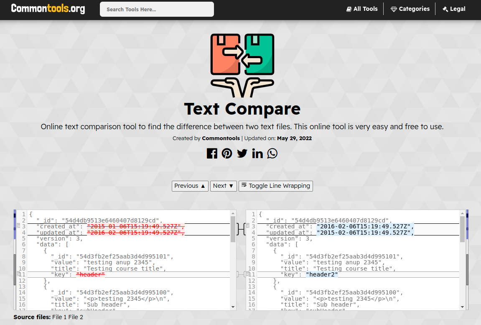Click merge arrow on left line 3
The width and height of the screenshot is (481, 325).
point(18,226)
